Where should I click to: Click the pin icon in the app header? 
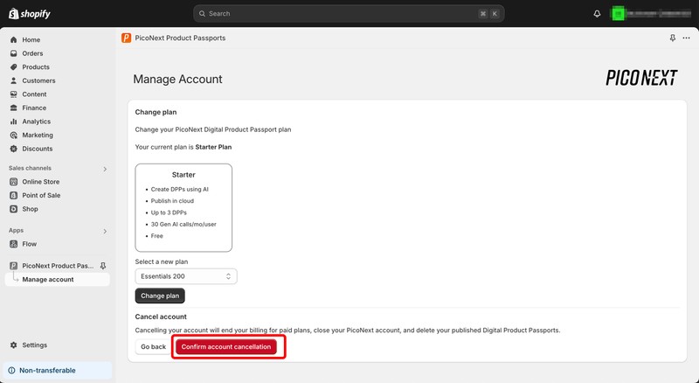coord(672,38)
